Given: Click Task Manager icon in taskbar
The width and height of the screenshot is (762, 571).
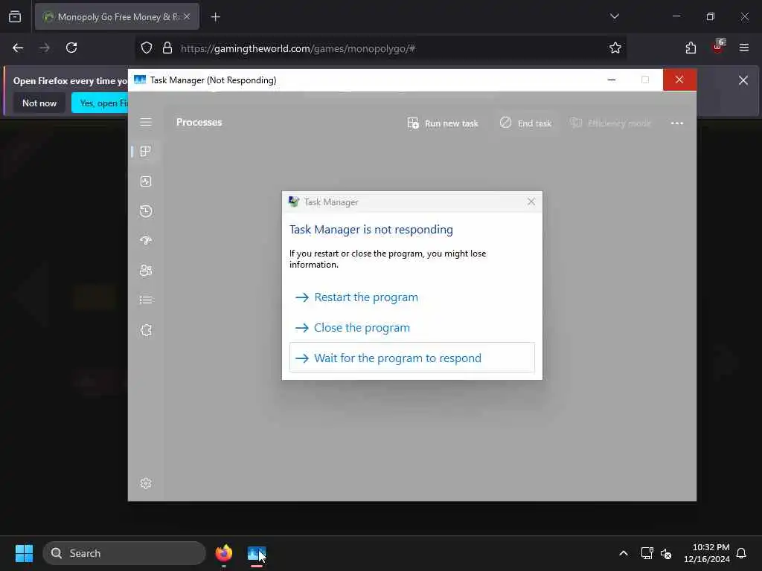Looking at the screenshot, I should coord(257,553).
